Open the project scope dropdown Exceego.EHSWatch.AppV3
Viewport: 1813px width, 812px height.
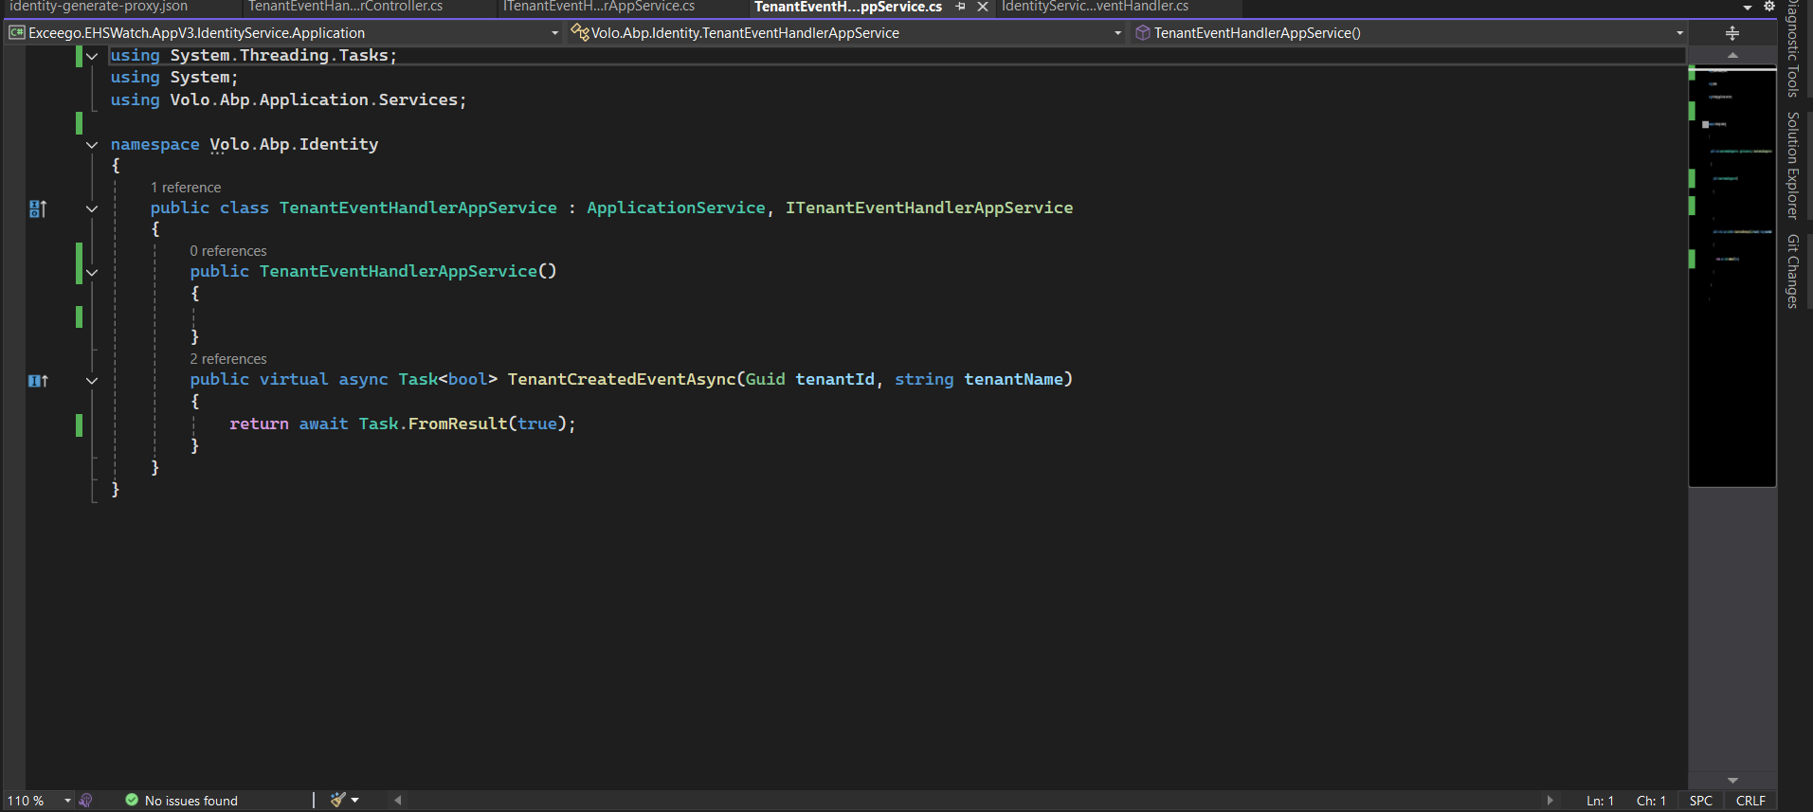click(x=284, y=33)
